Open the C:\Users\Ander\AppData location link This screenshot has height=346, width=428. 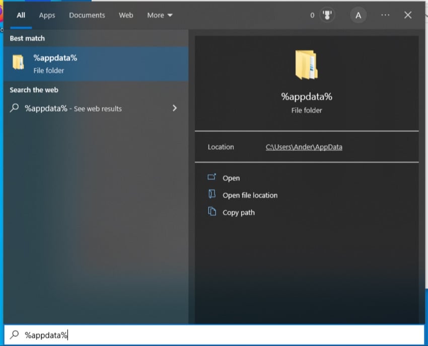click(x=304, y=147)
